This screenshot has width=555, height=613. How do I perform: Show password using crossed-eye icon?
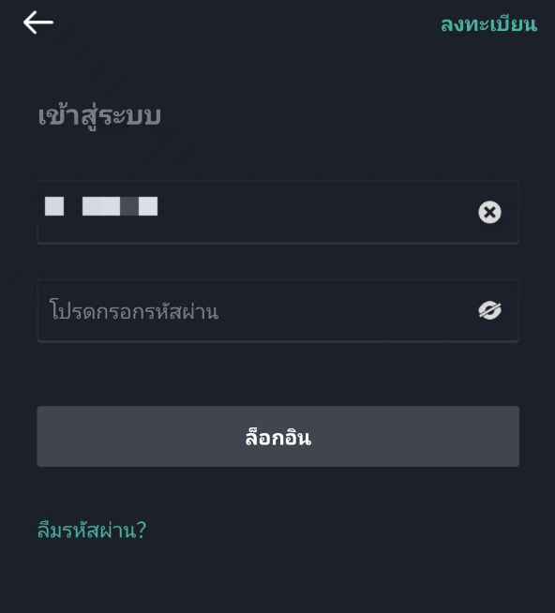(x=489, y=310)
